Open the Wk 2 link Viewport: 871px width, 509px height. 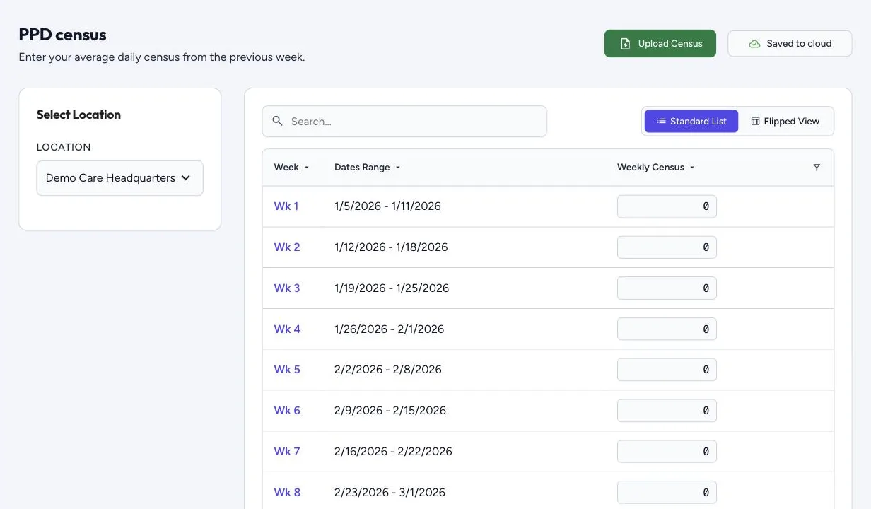coord(287,247)
